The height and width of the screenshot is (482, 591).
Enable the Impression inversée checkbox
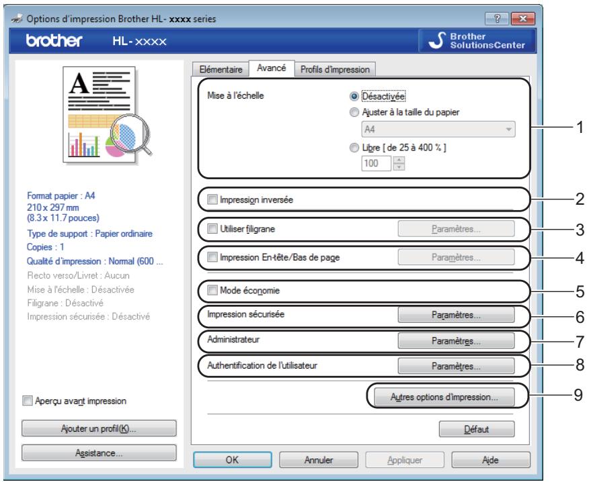pyautogui.click(x=212, y=199)
